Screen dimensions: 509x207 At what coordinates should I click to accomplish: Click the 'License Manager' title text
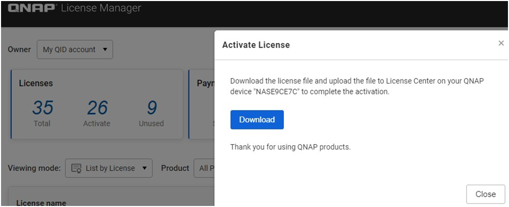[101, 8]
